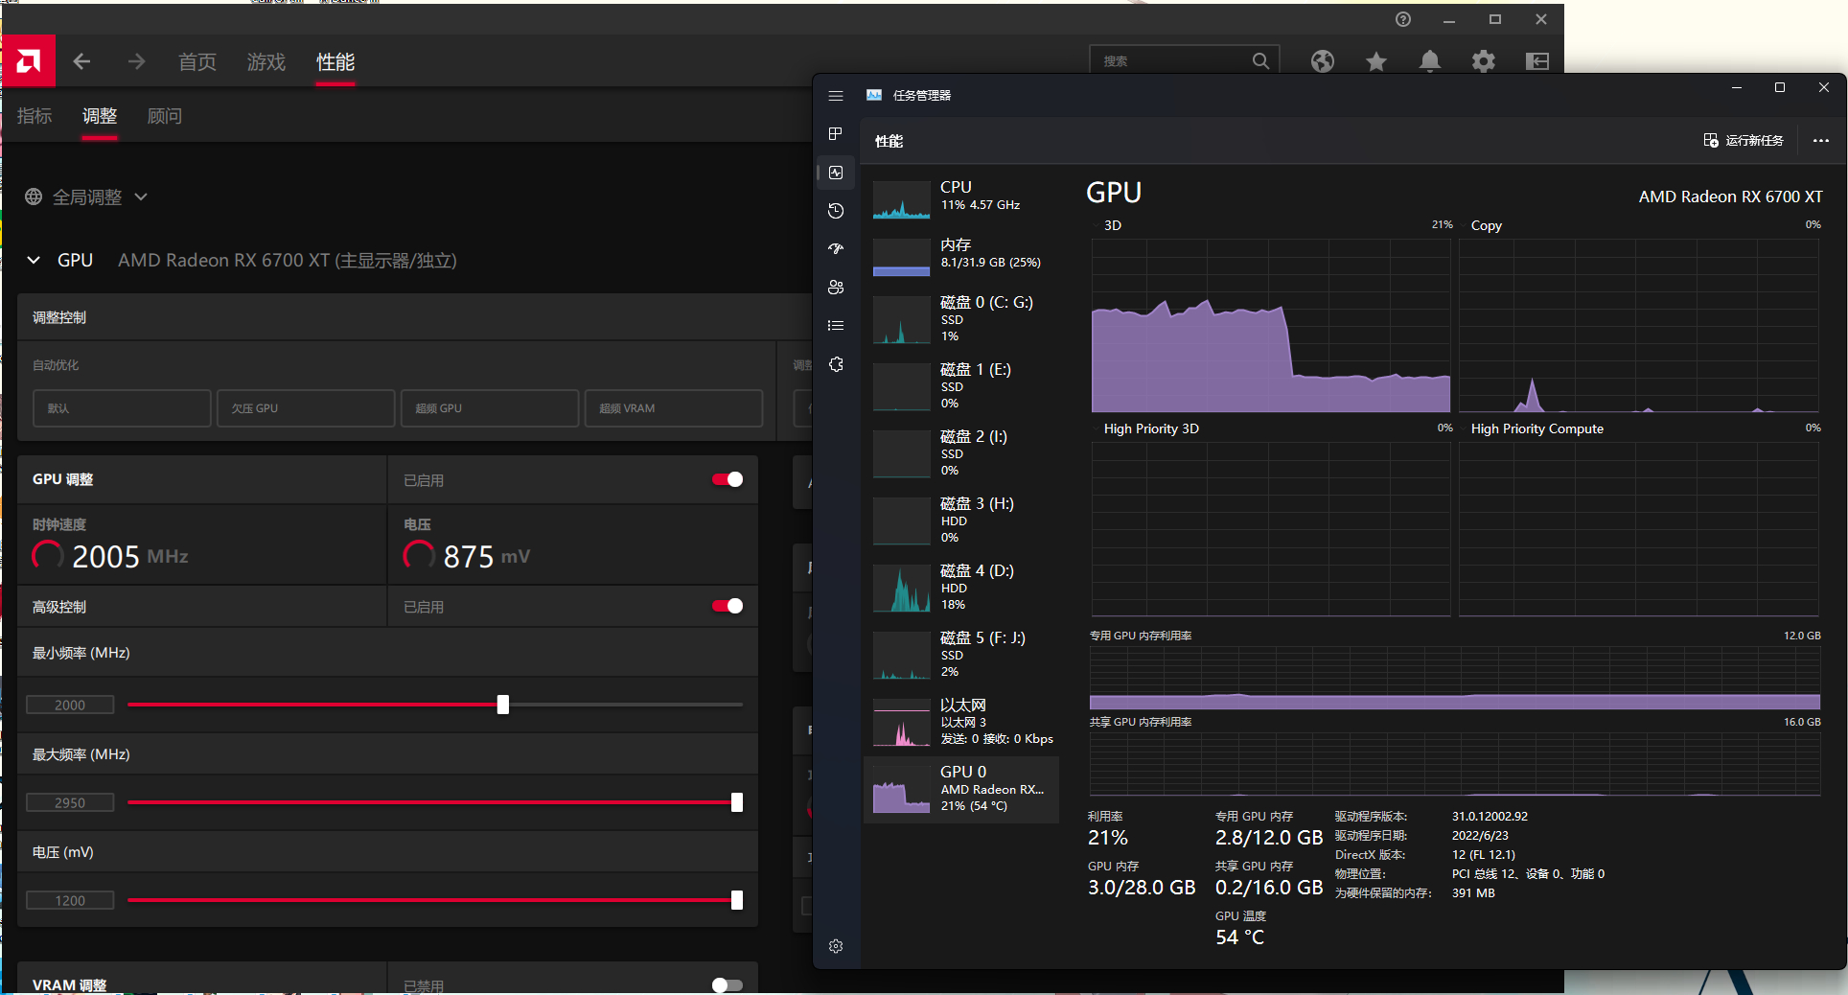The image size is (1848, 995).
Task: Open the 顾问 sub-tab
Action: [x=165, y=116]
